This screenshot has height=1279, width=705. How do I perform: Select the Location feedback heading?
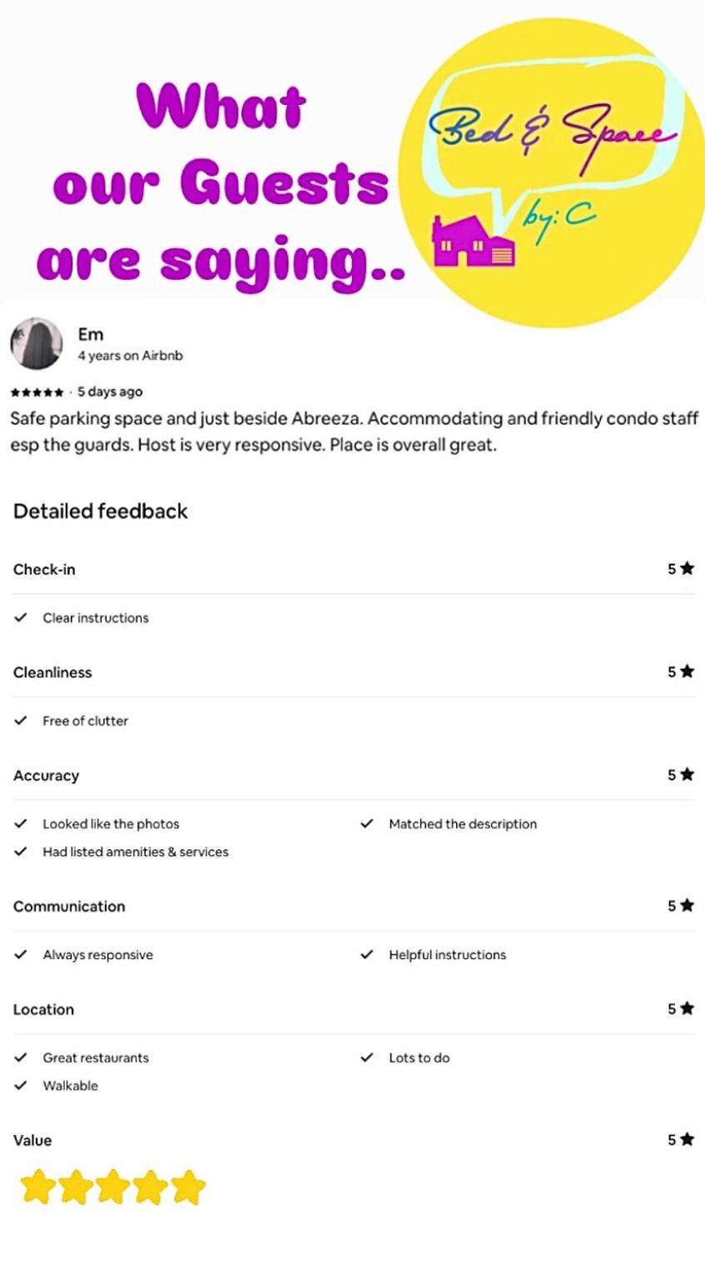[x=43, y=1010]
